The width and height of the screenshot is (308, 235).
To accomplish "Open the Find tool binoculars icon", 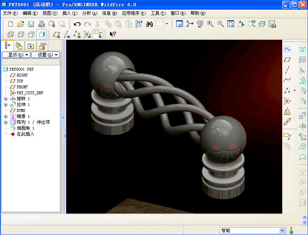I will coord(149,24).
